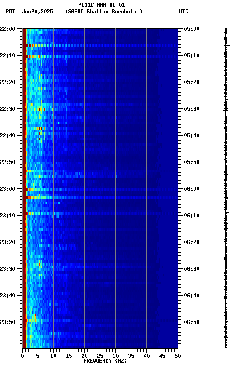Click the 06:50 UTC time label
The width and height of the screenshot is (245, 384).
click(192, 322)
